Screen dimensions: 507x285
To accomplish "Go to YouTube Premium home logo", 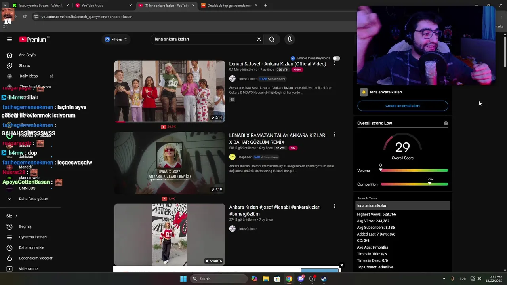I will click(32, 39).
